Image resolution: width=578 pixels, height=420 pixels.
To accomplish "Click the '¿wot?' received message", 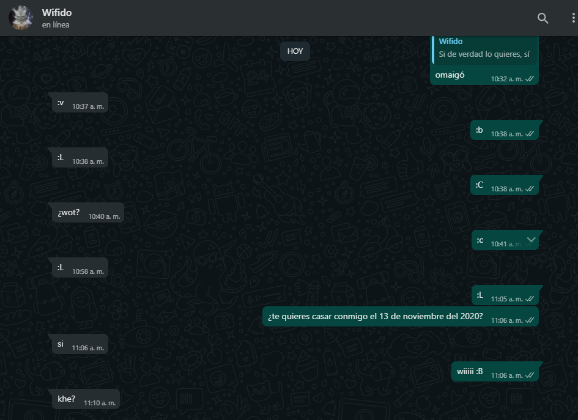I will 69,213.
